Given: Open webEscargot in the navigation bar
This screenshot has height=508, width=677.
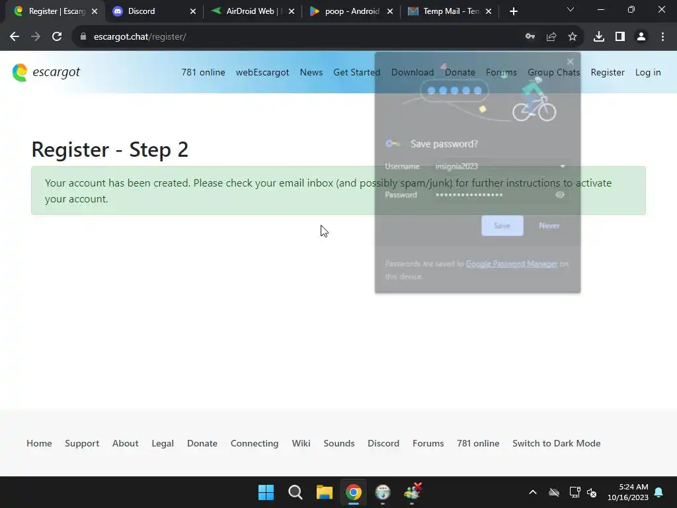Looking at the screenshot, I should pos(262,72).
